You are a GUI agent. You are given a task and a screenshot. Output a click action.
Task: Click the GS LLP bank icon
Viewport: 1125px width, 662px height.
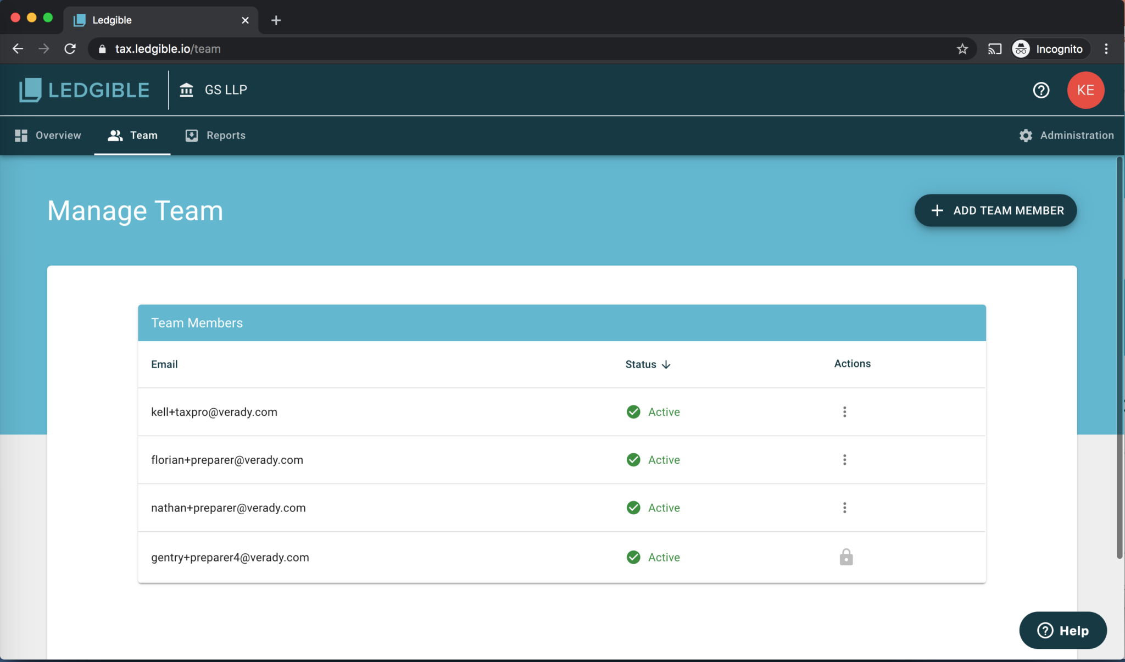(187, 90)
